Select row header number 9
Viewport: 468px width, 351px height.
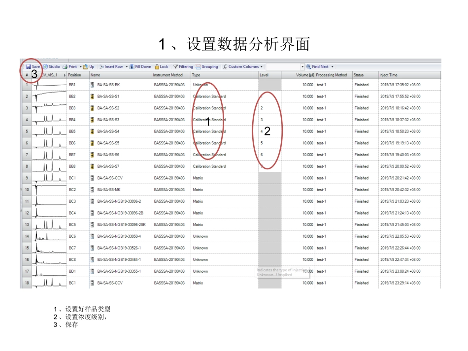(x=27, y=178)
